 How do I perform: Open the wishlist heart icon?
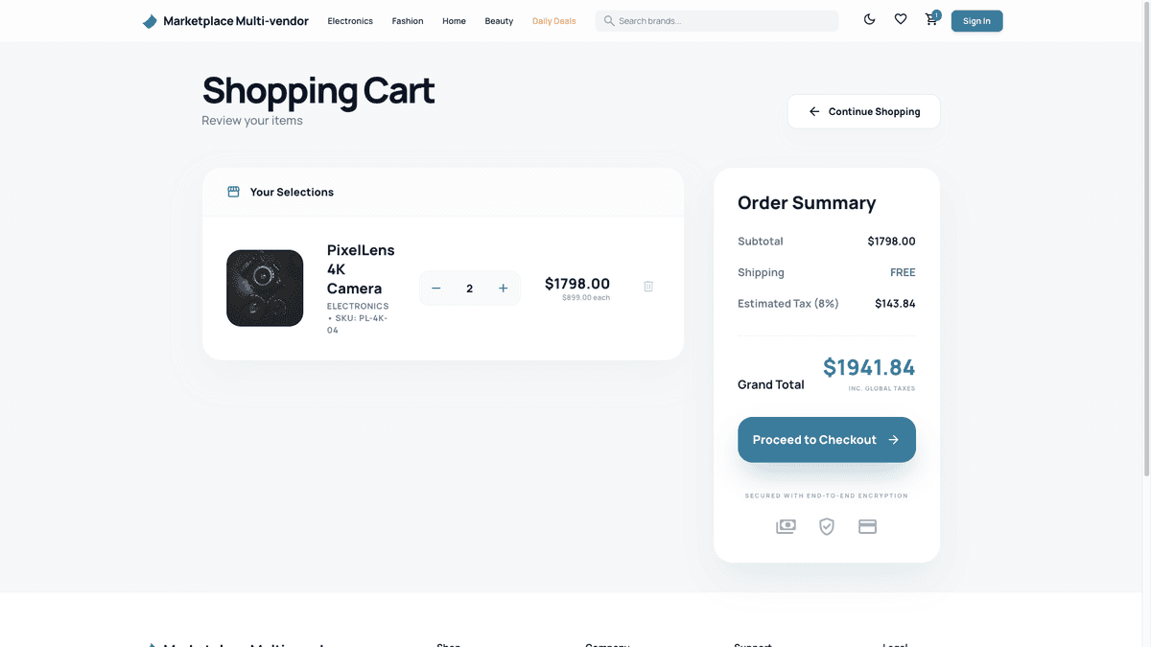900,19
